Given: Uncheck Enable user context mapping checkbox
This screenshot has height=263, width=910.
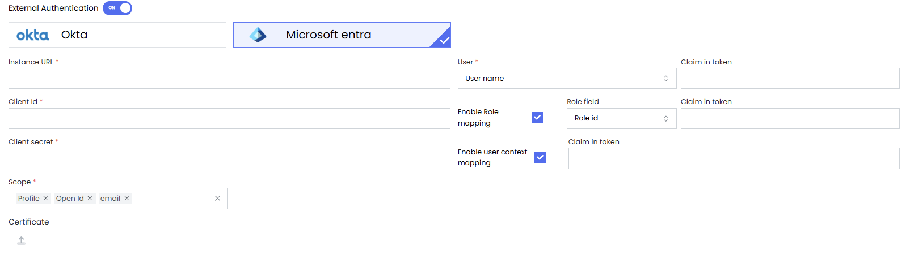Looking at the screenshot, I should coord(540,158).
